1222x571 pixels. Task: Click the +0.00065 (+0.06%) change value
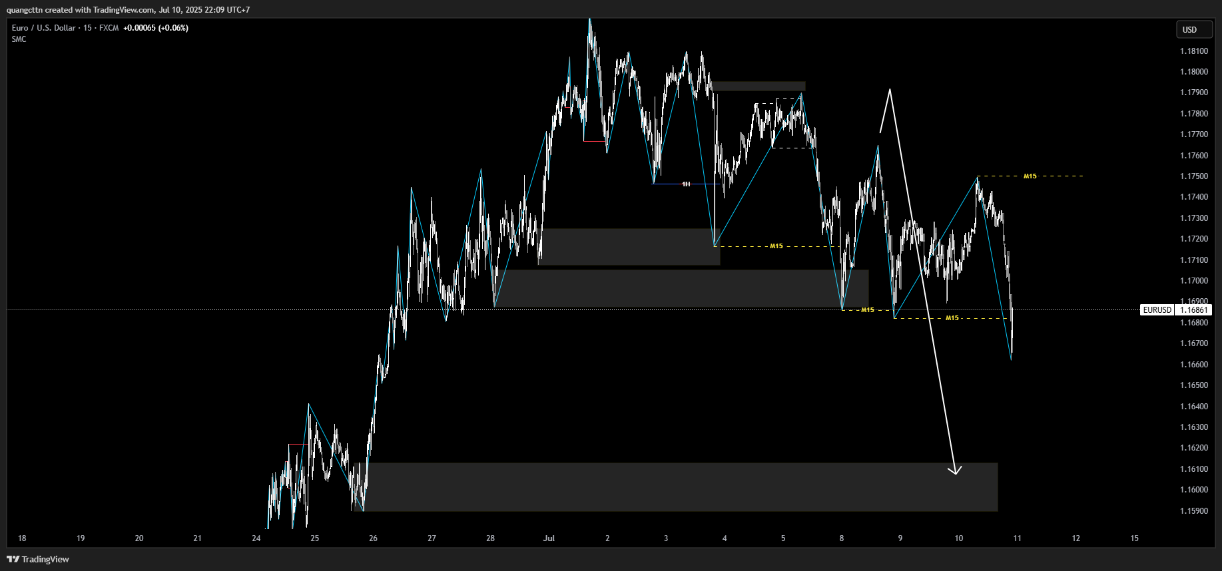[156, 28]
